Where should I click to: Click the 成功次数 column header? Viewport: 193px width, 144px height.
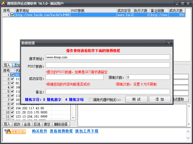pyautogui.click(x=177, y=11)
